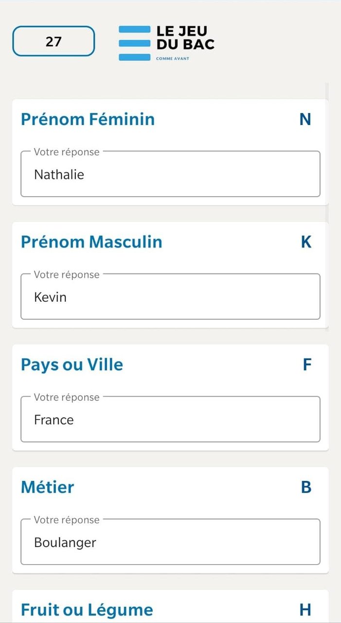This screenshot has height=623, width=341.
Task: Click the letter N next to Prénom Féminin
Action: pos(305,119)
